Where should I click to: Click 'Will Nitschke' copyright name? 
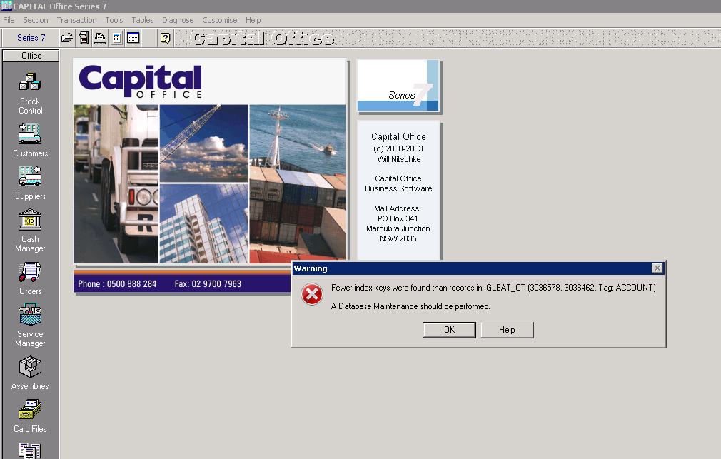click(x=398, y=159)
